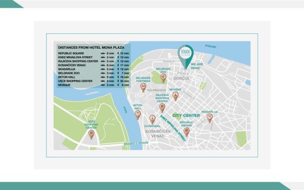Click 'MOSQUE' in the distances list
Viewport: 304px width, 190px height.
click(x=64, y=85)
